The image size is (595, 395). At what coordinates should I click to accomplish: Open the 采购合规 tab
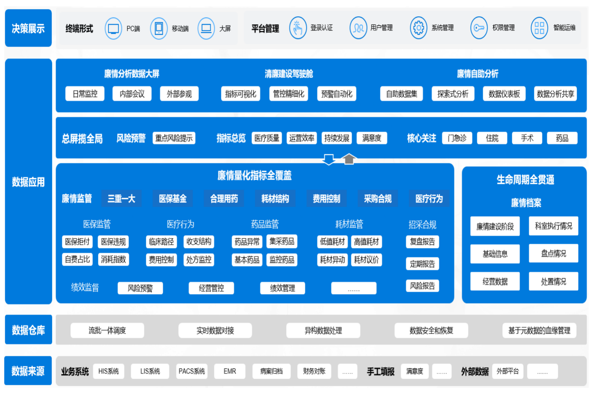coord(377,199)
